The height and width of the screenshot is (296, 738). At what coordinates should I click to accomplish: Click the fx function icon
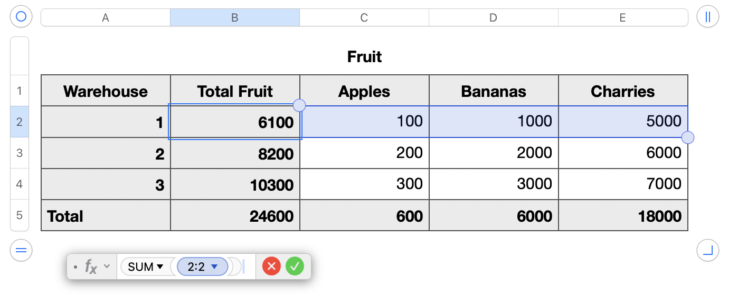click(x=91, y=267)
